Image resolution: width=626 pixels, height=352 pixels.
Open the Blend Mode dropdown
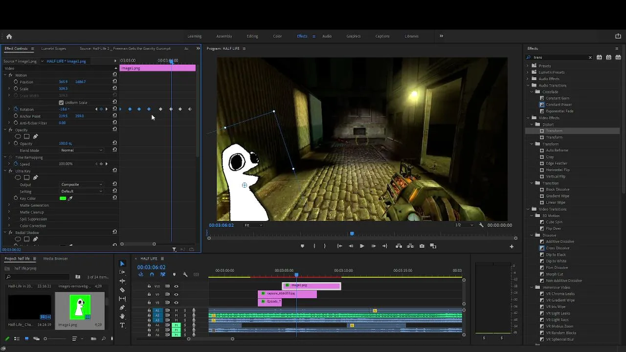coord(82,151)
